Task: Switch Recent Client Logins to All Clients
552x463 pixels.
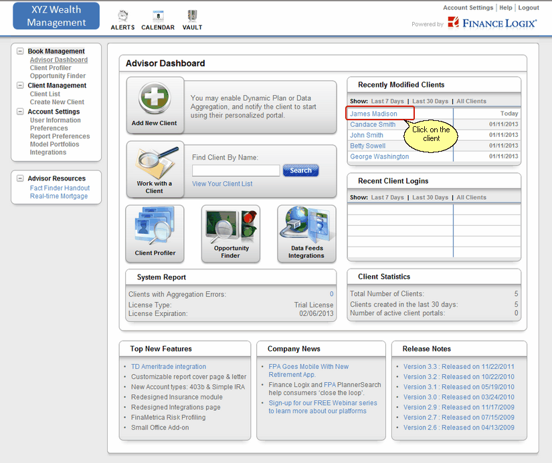Action: pos(471,197)
